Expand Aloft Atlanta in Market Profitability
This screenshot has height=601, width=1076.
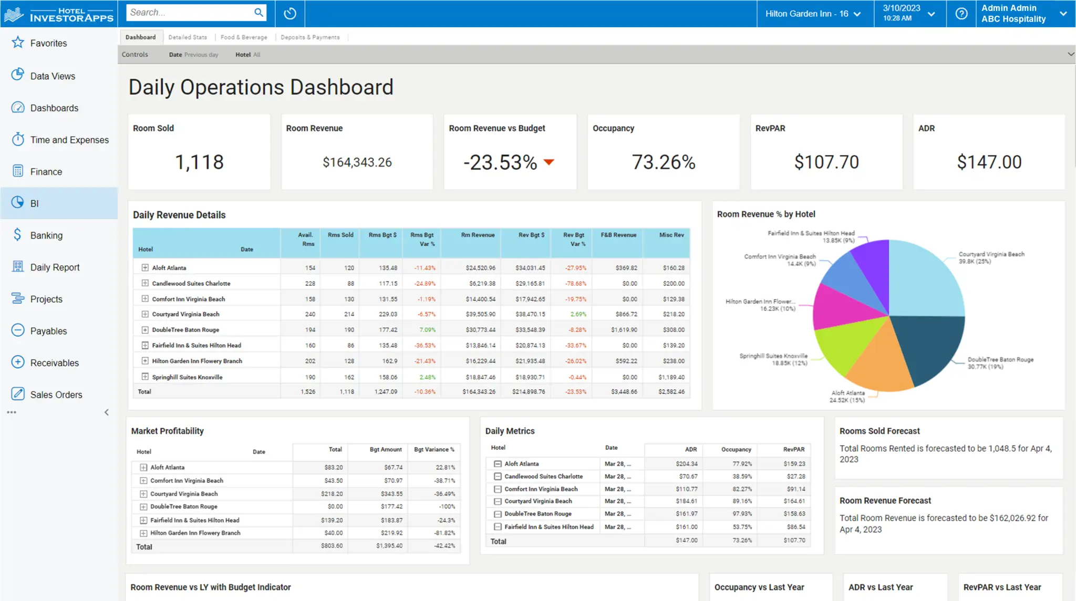pyautogui.click(x=143, y=467)
